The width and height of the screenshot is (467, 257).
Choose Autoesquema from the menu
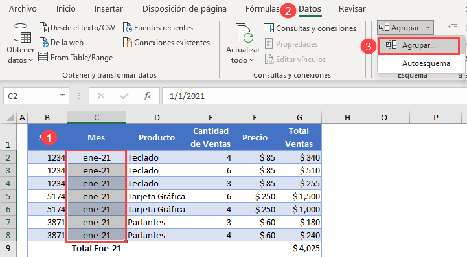coord(426,63)
